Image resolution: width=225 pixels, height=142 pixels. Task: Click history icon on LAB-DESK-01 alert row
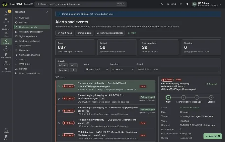[59, 98]
